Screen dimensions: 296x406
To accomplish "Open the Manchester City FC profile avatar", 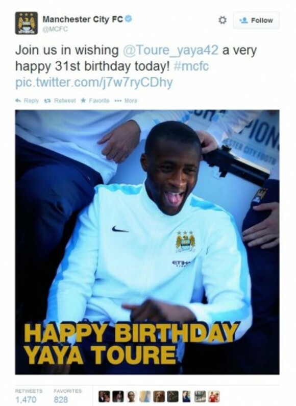I will [27, 23].
